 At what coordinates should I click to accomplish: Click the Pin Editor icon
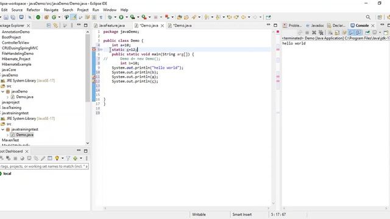click(268, 18)
